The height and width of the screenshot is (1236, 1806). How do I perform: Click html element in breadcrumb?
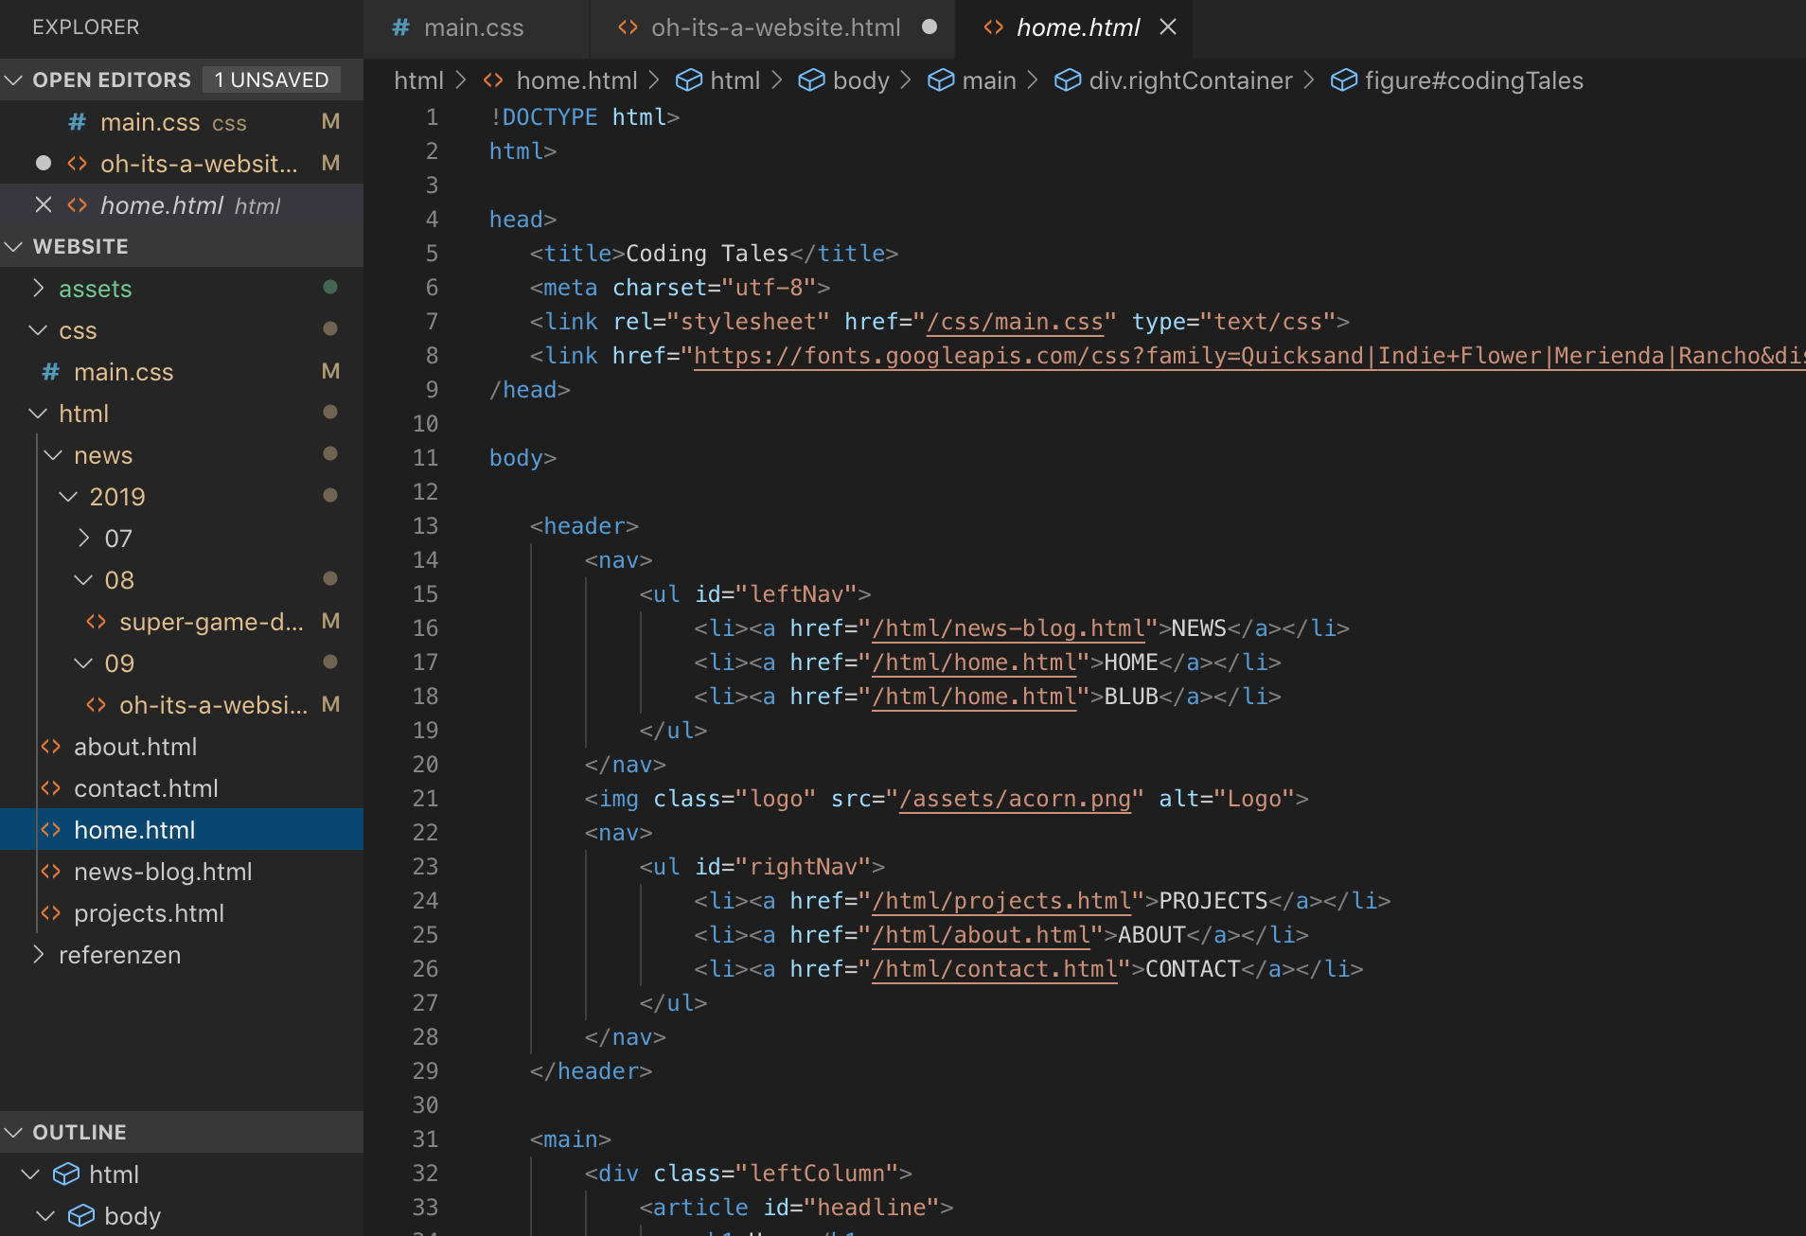point(735,80)
